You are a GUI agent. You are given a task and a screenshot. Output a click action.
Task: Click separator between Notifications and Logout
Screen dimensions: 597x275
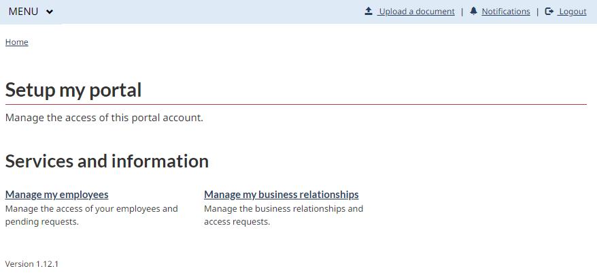coord(537,12)
